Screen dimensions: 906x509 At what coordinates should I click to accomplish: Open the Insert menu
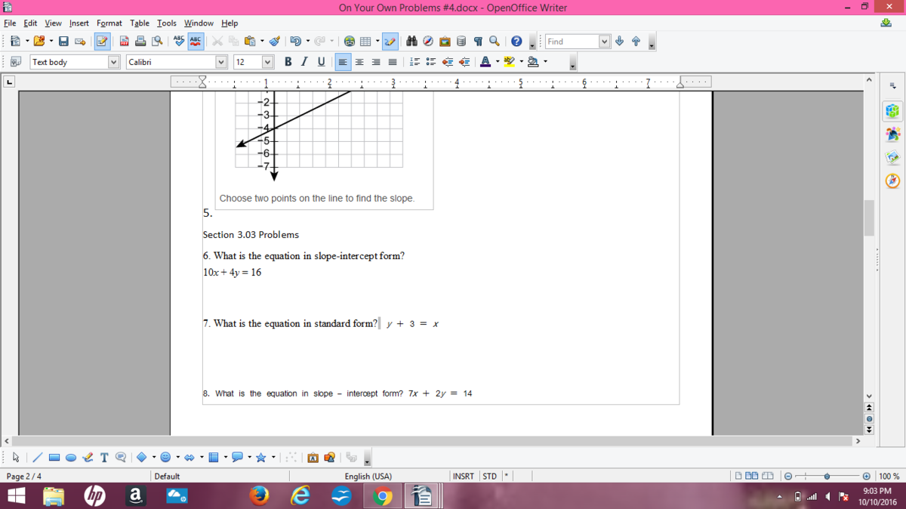click(x=79, y=23)
